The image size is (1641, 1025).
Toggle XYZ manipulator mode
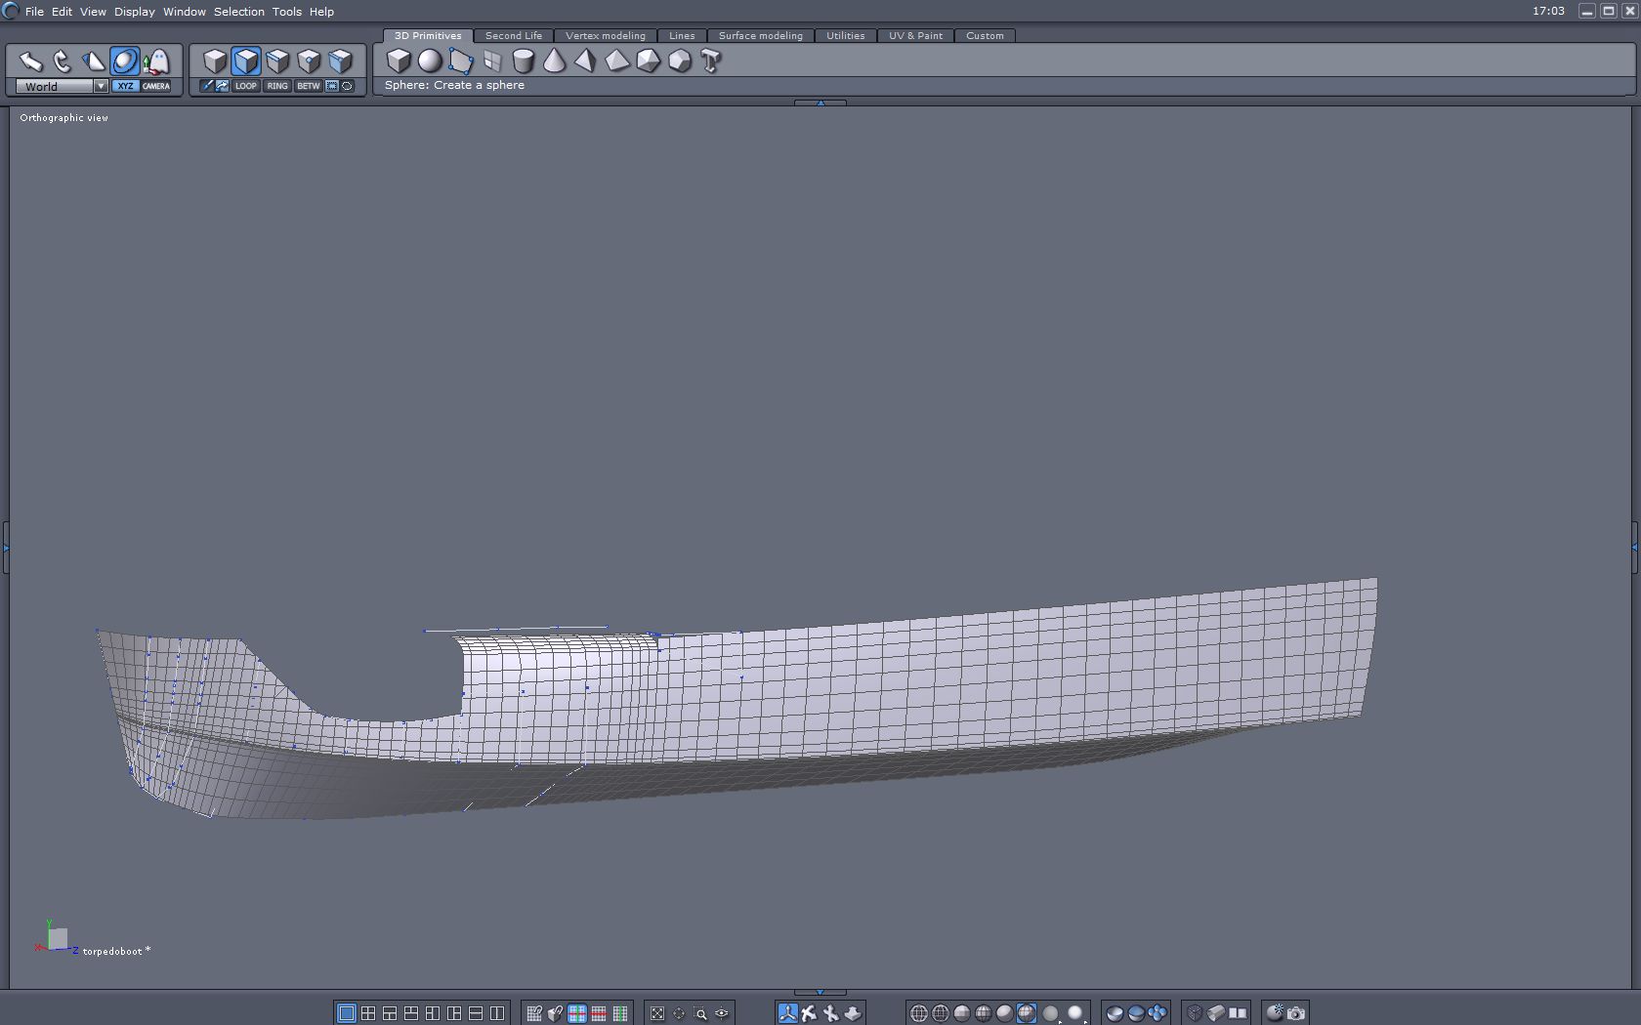[125, 86]
